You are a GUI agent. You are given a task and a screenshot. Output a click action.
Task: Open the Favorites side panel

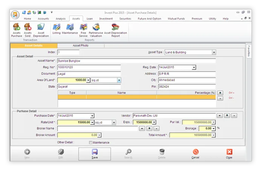coord(249,51)
